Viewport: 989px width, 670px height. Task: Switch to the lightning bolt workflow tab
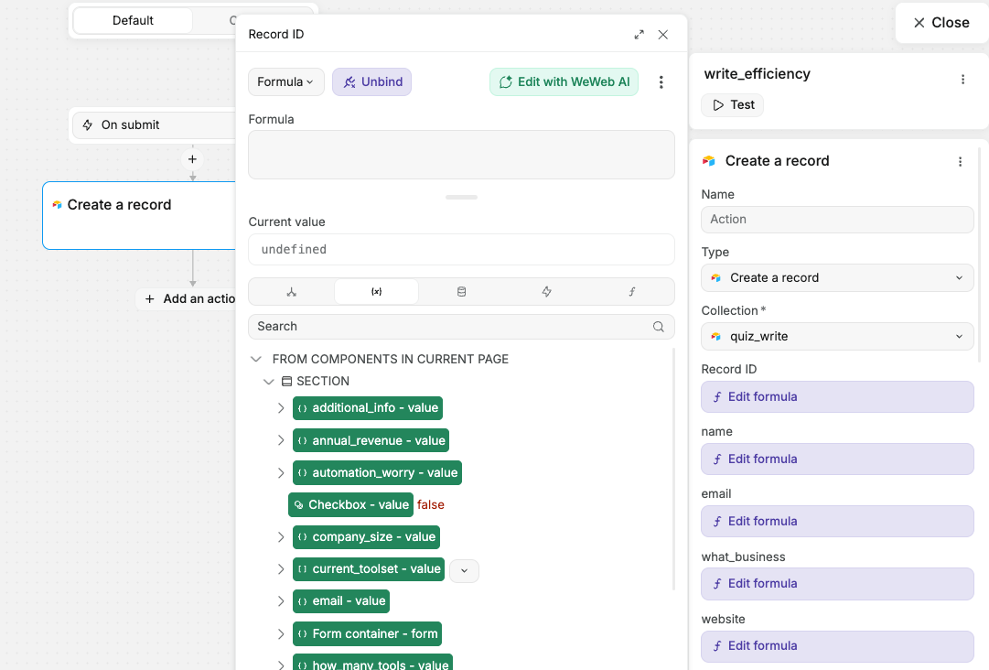546,292
